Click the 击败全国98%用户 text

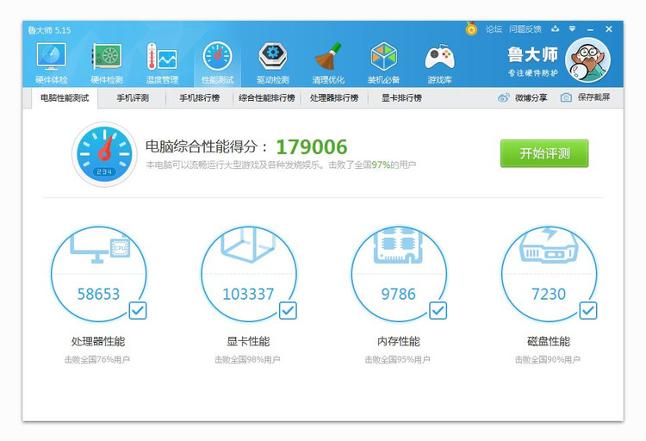247,360
